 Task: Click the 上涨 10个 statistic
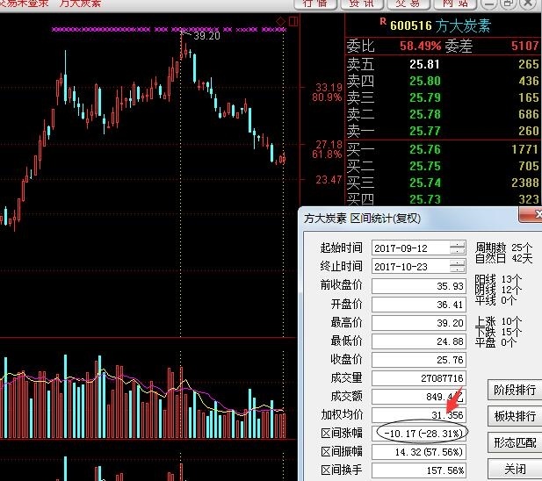click(498, 321)
